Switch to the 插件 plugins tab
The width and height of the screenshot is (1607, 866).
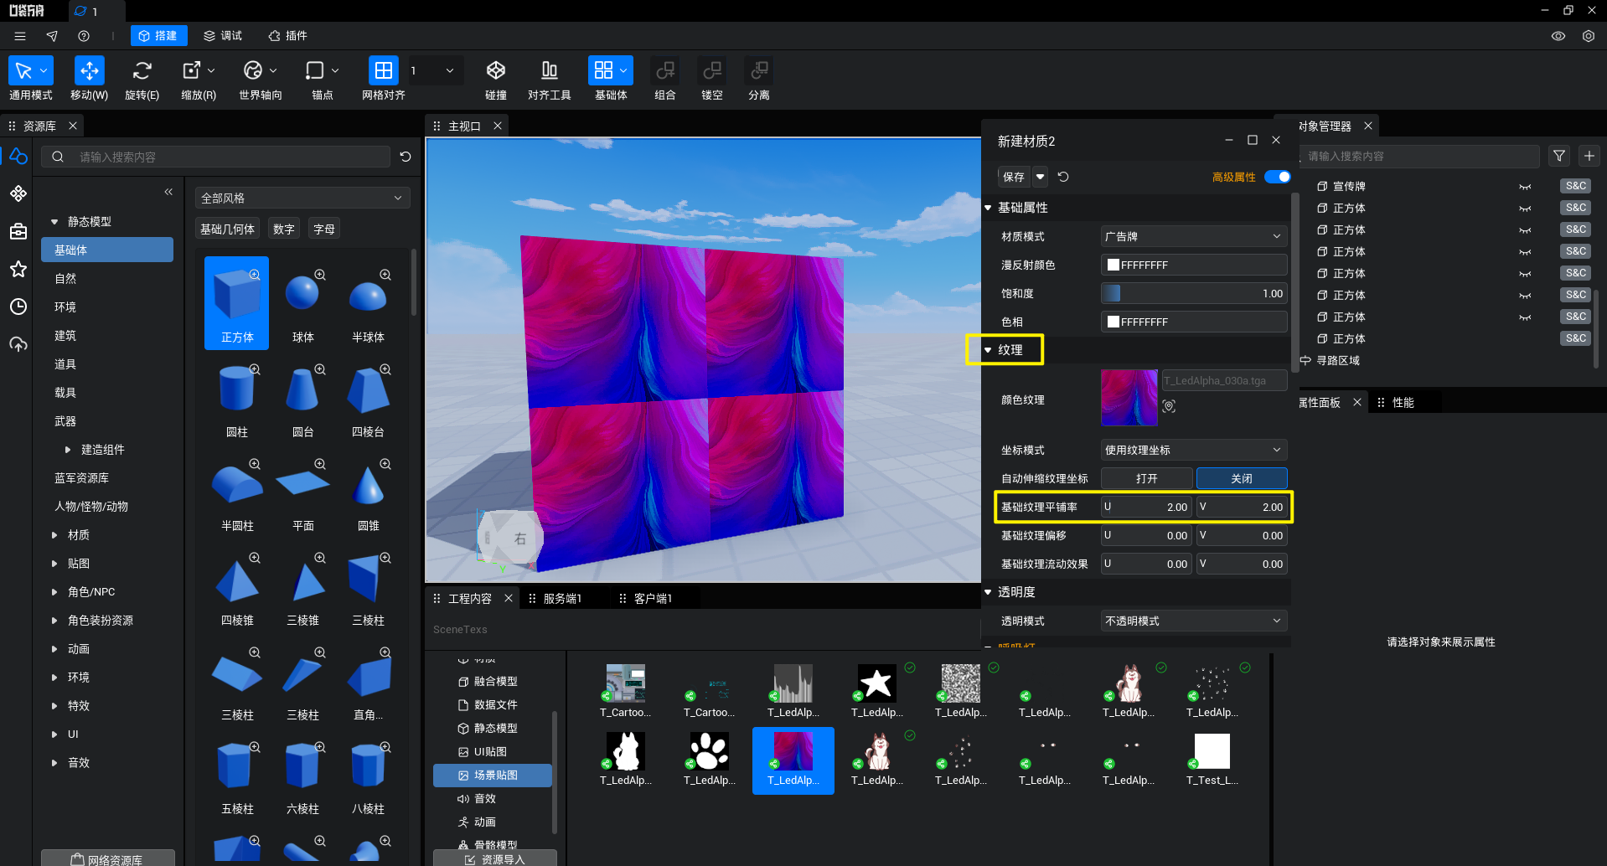click(x=287, y=36)
